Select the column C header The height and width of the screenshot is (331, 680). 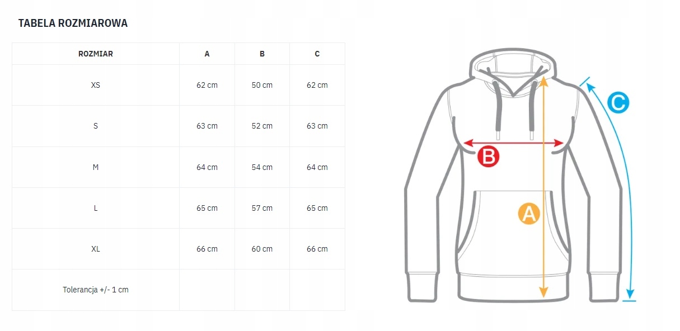tap(317, 54)
